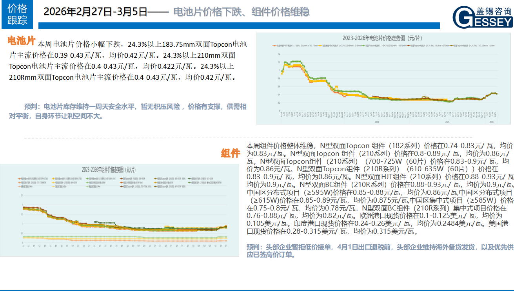Click the 2024 year label on cell chart axis
The width and height of the screenshot is (514, 291).
(x=376, y=122)
